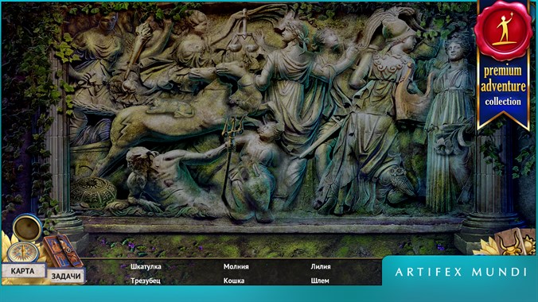This screenshot has width=538, height=302.
Task: Select the Лилия list item
Action: 321,266
